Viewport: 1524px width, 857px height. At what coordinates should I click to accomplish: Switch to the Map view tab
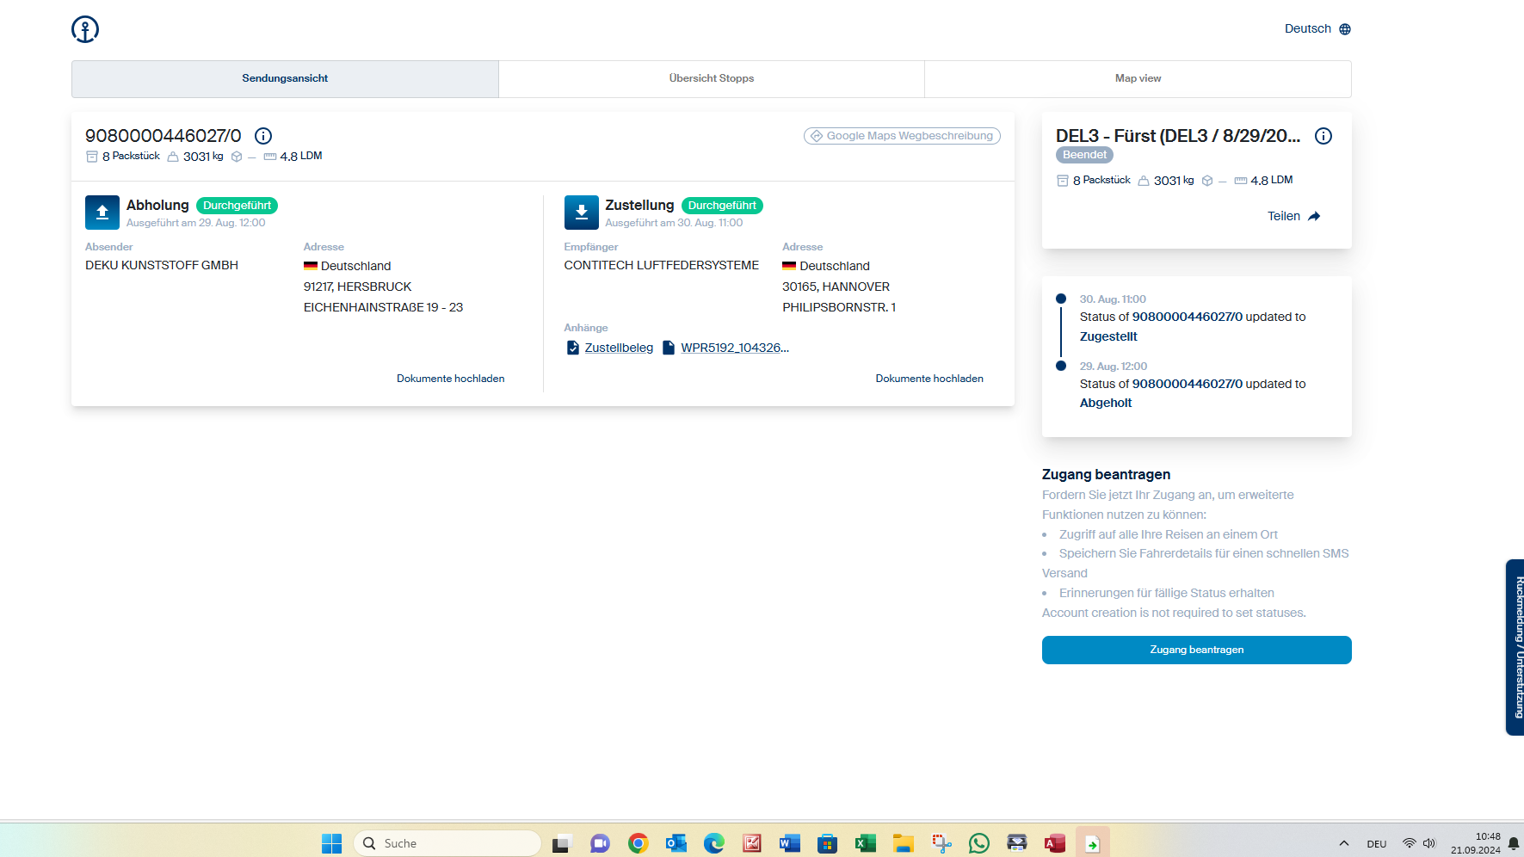click(1138, 78)
